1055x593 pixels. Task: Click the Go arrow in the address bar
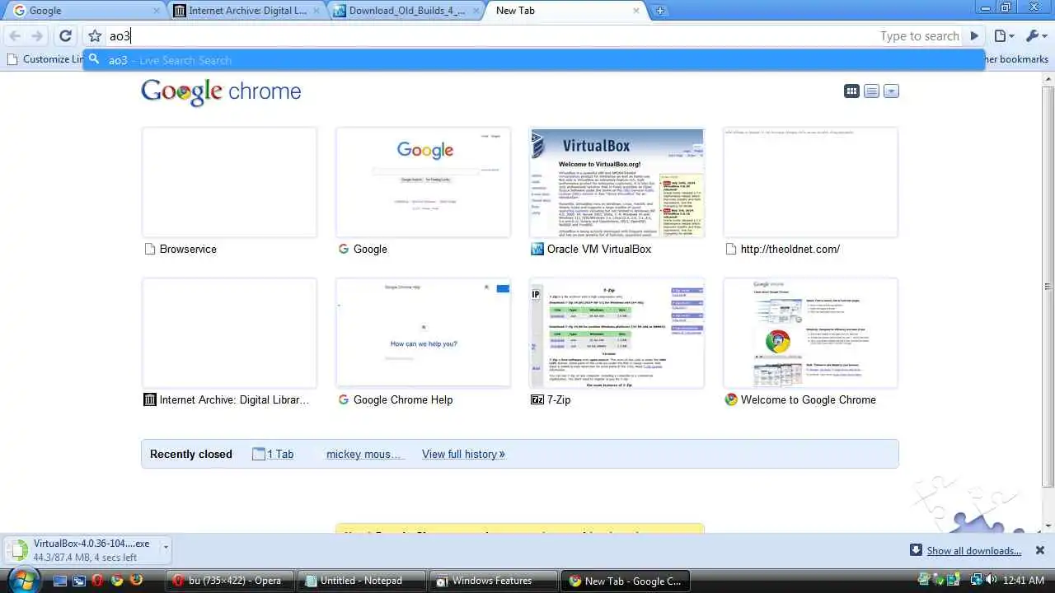pos(974,36)
